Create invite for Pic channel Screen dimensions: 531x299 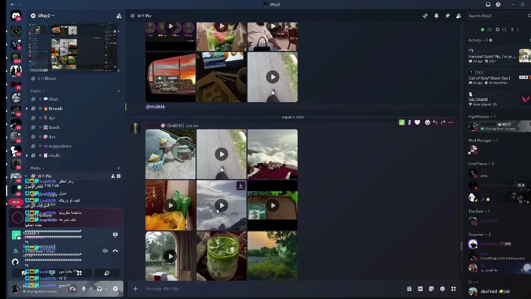(x=113, y=176)
